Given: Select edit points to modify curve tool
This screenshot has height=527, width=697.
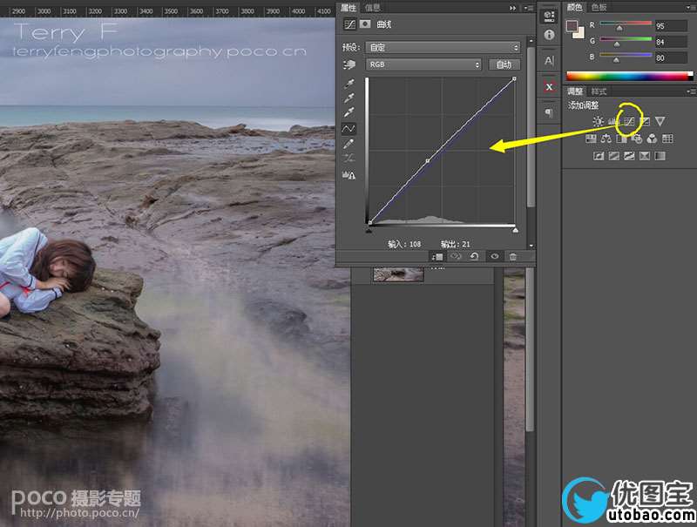Looking at the screenshot, I should (x=348, y=129).
